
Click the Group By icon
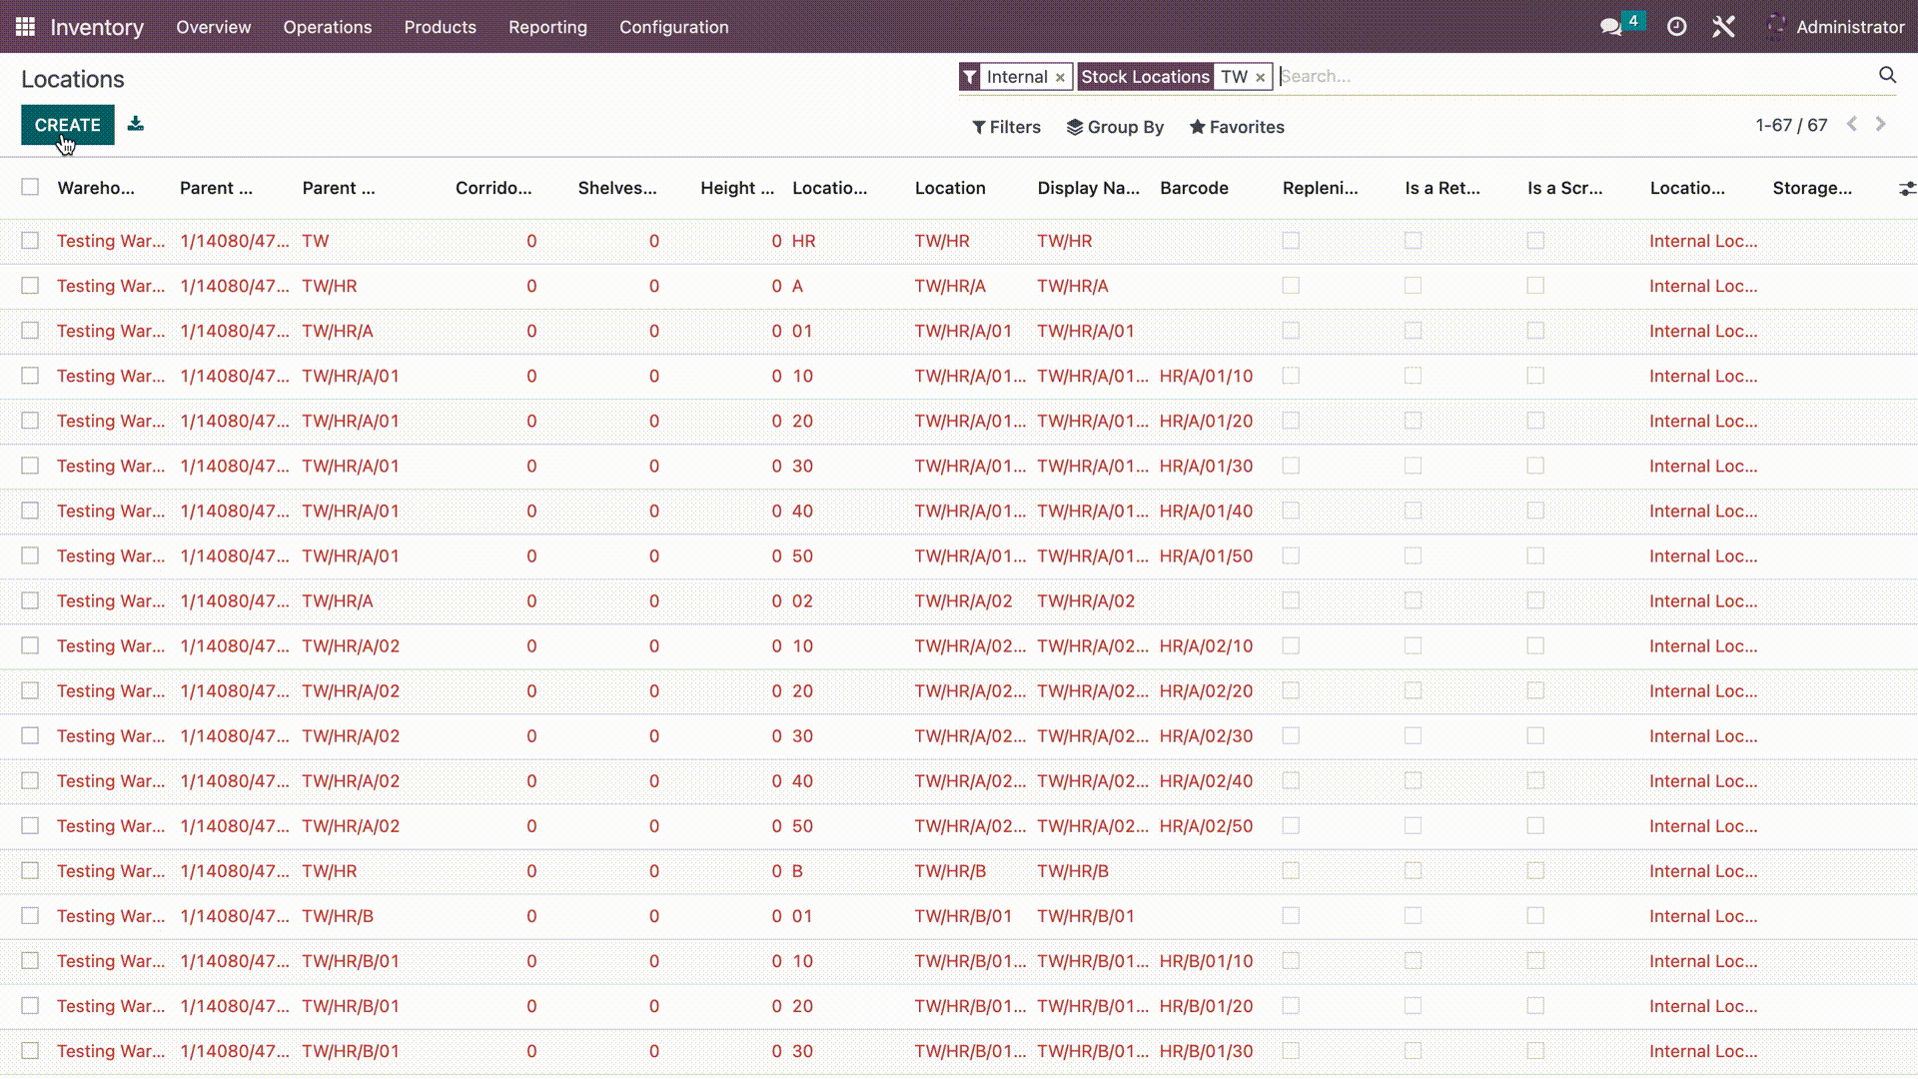(x=1078, y=127)
